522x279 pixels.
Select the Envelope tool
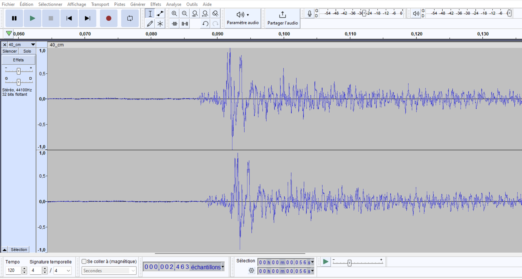pyautogui.click(x=160, y=14)
